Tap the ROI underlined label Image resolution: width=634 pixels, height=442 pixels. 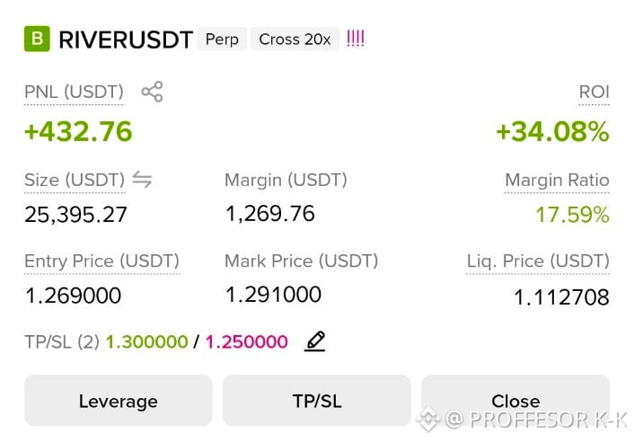click(594, 93)
